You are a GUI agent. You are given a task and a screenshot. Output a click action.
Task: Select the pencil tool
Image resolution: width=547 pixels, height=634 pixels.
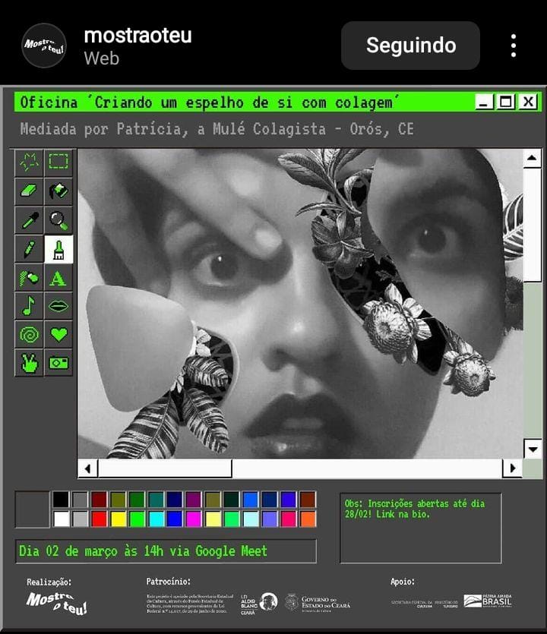[30, 249]
